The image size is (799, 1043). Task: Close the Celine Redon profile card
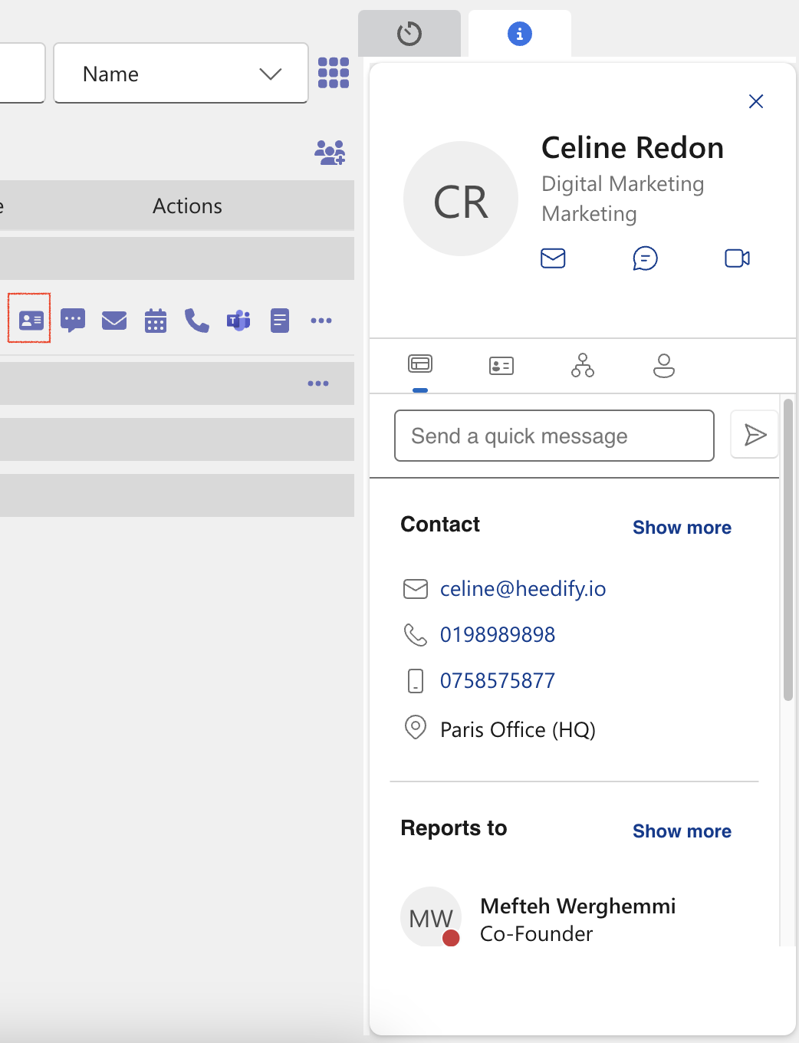point(756,101)
